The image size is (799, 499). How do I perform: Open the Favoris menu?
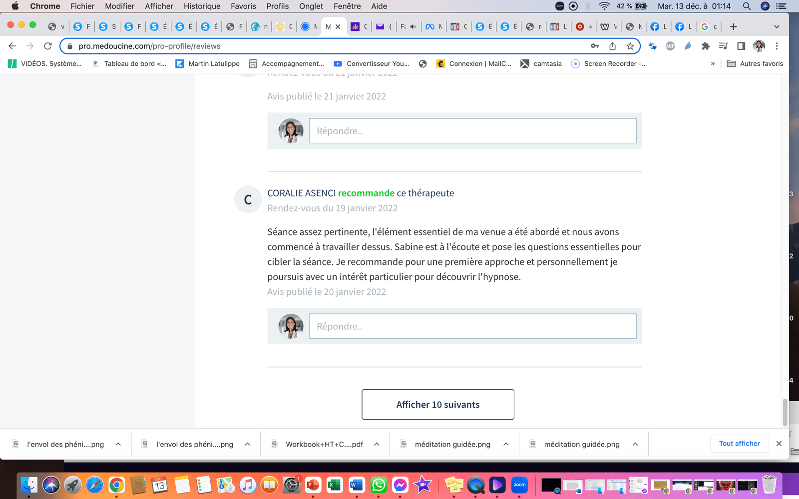click(243, 6)
